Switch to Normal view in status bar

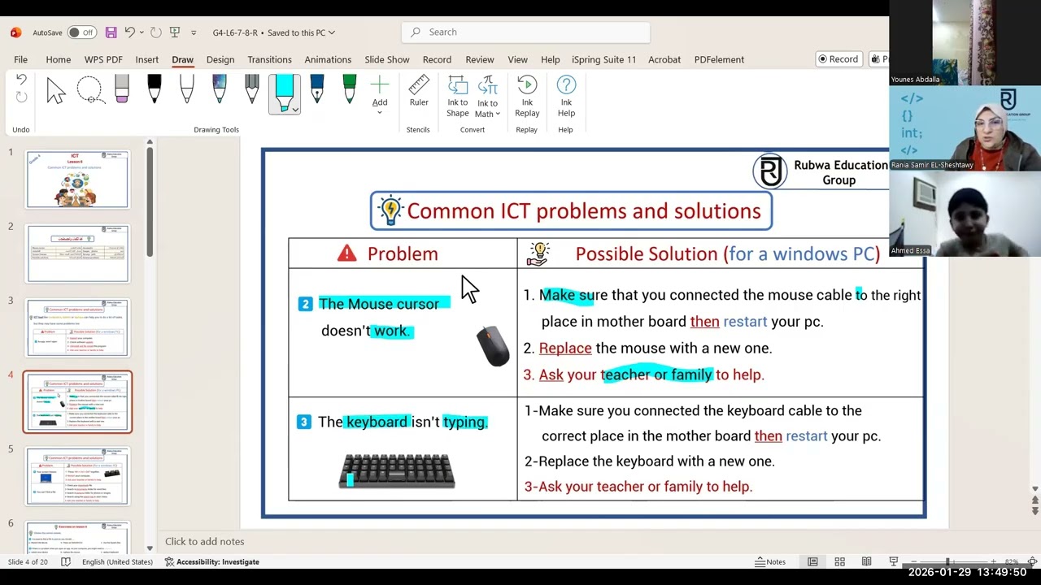click(812, 561)
